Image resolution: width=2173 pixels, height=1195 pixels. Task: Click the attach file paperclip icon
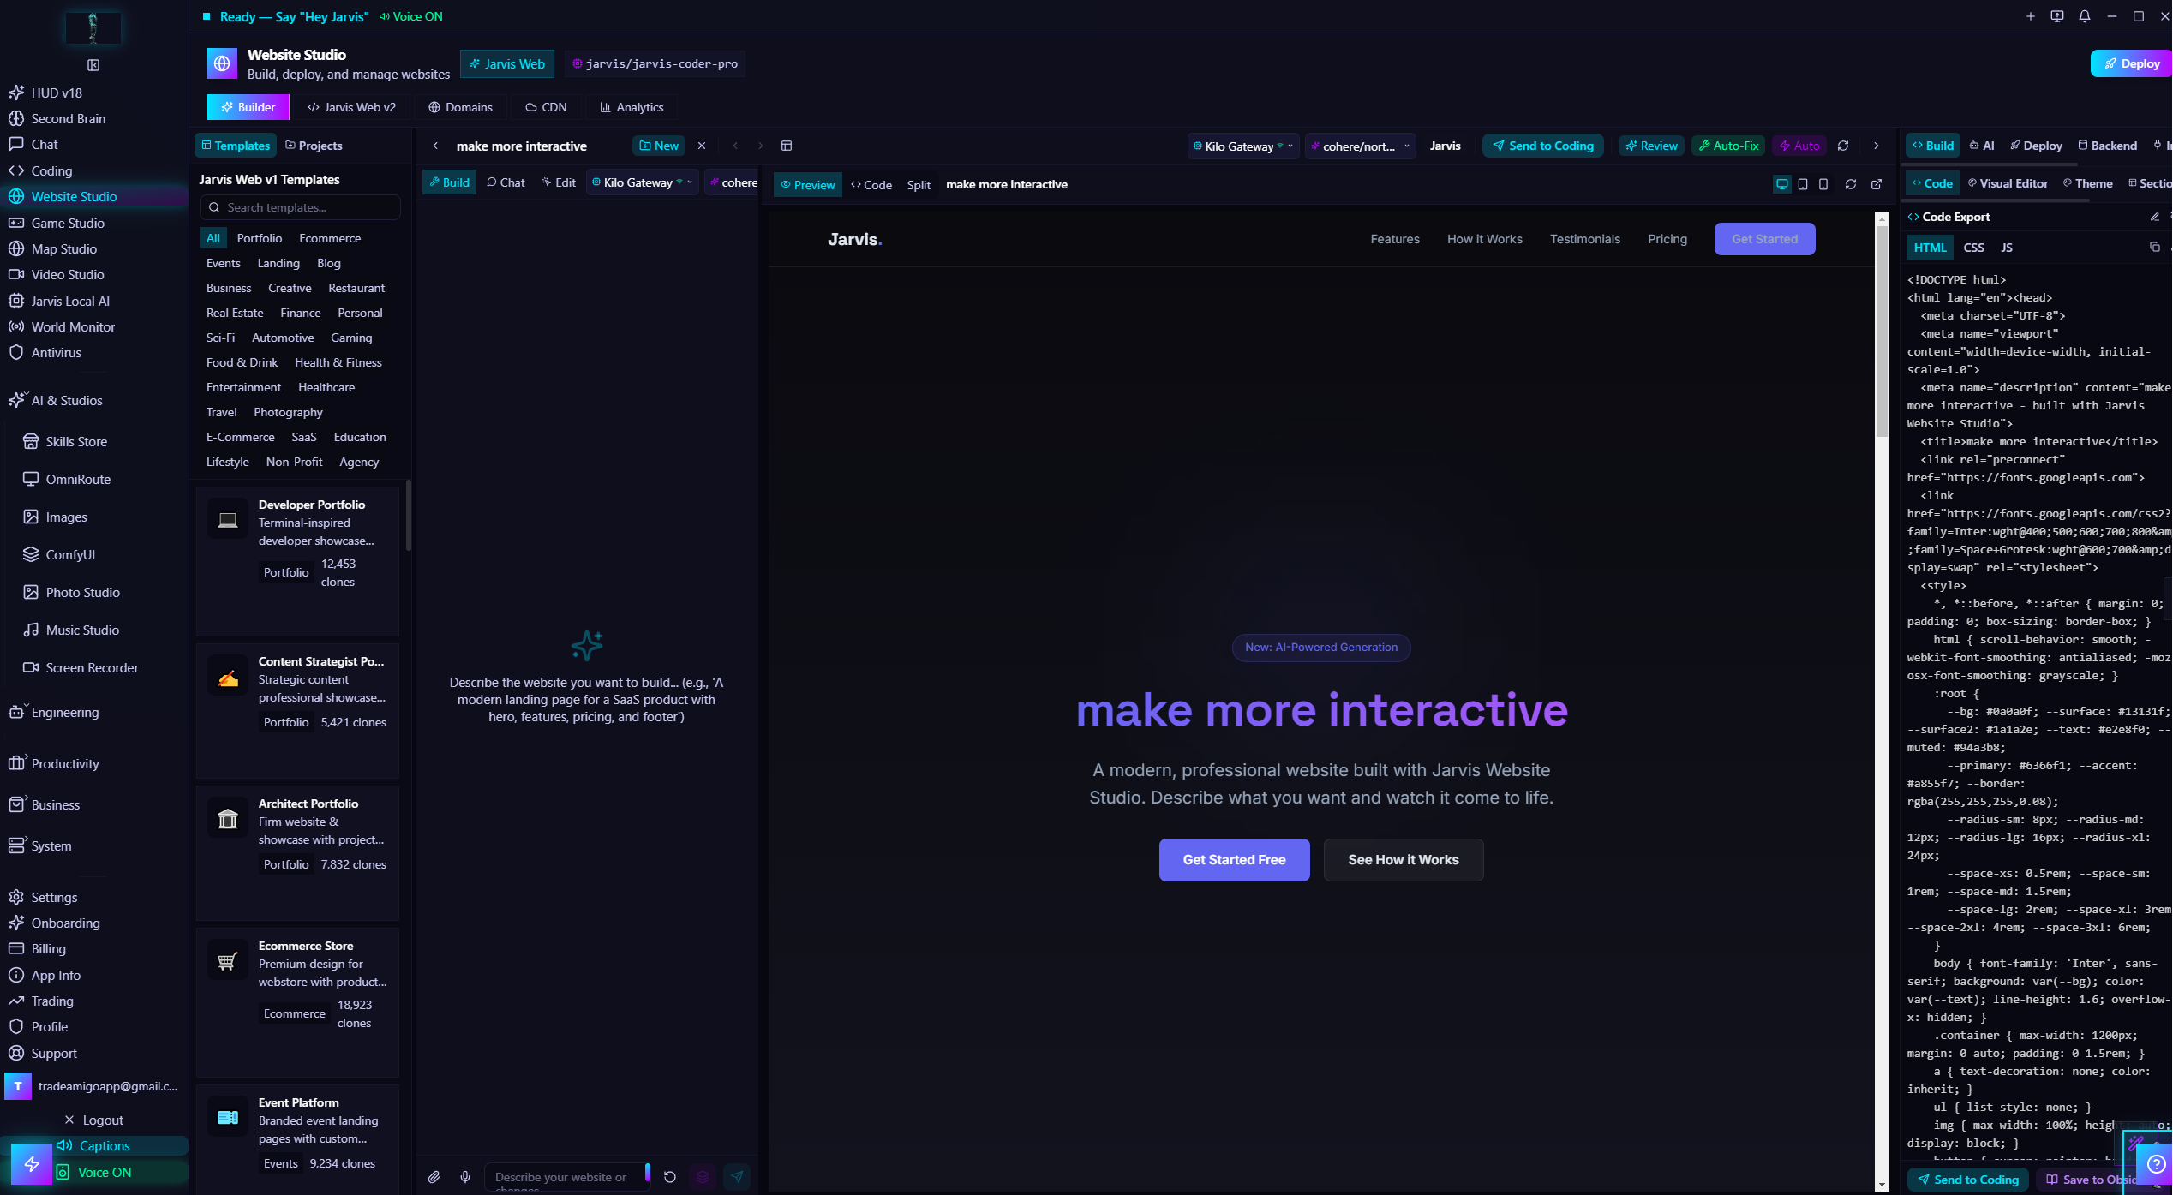pyautogui.click(x=434, y=1177)
